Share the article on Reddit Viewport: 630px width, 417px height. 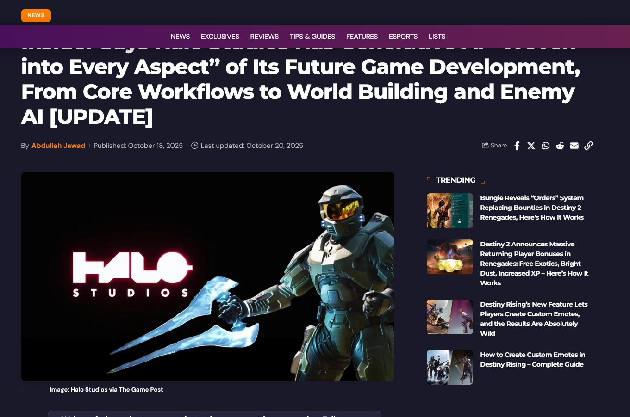(560, 146)
